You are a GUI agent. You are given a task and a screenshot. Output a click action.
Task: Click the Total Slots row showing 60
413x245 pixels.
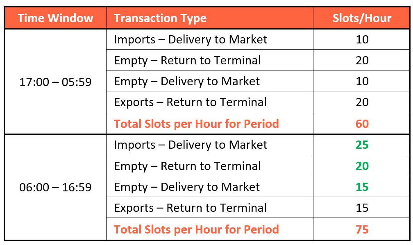point(258,123)
